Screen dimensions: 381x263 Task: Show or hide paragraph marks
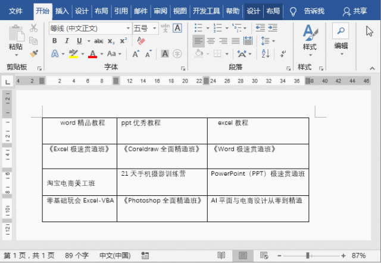pyautogui.click(x=282, y=53)
